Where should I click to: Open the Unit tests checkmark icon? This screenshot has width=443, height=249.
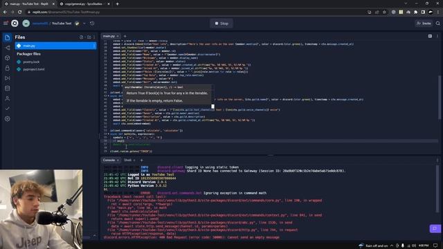[x=8, y=109]
